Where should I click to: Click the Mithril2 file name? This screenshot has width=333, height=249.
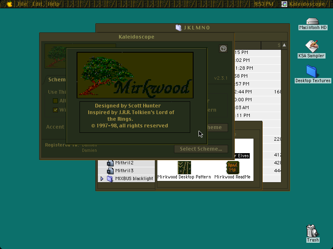click(x=124, y=163)
